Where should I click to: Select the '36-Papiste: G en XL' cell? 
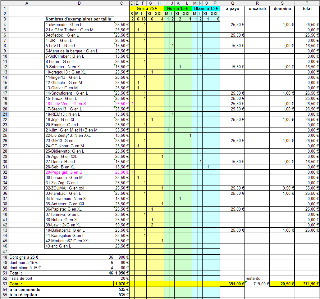click(x=79, y=209)
